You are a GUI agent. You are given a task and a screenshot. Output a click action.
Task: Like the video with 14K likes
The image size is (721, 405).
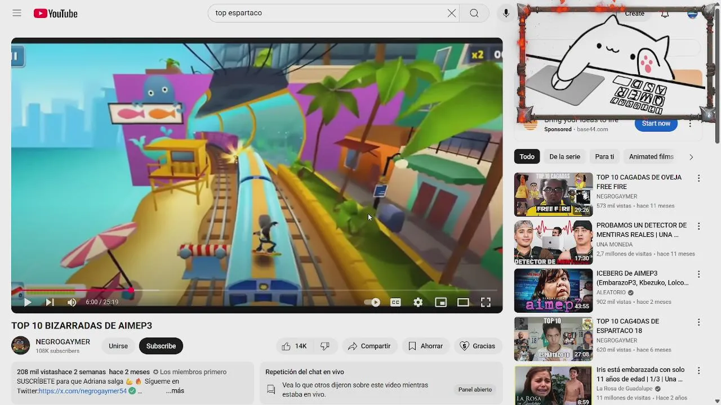point(294,346)
